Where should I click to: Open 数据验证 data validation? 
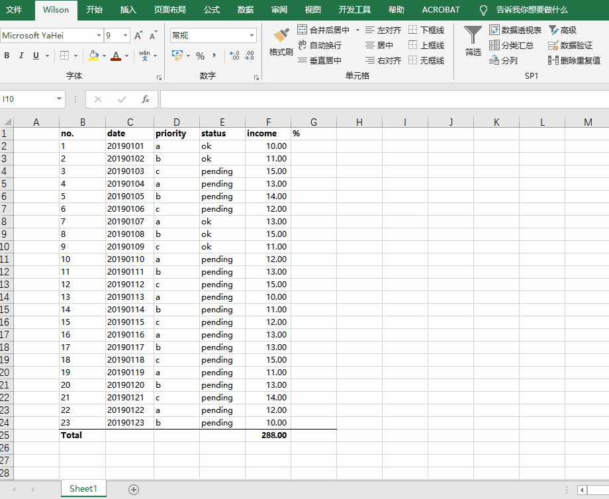coord(571,45)
